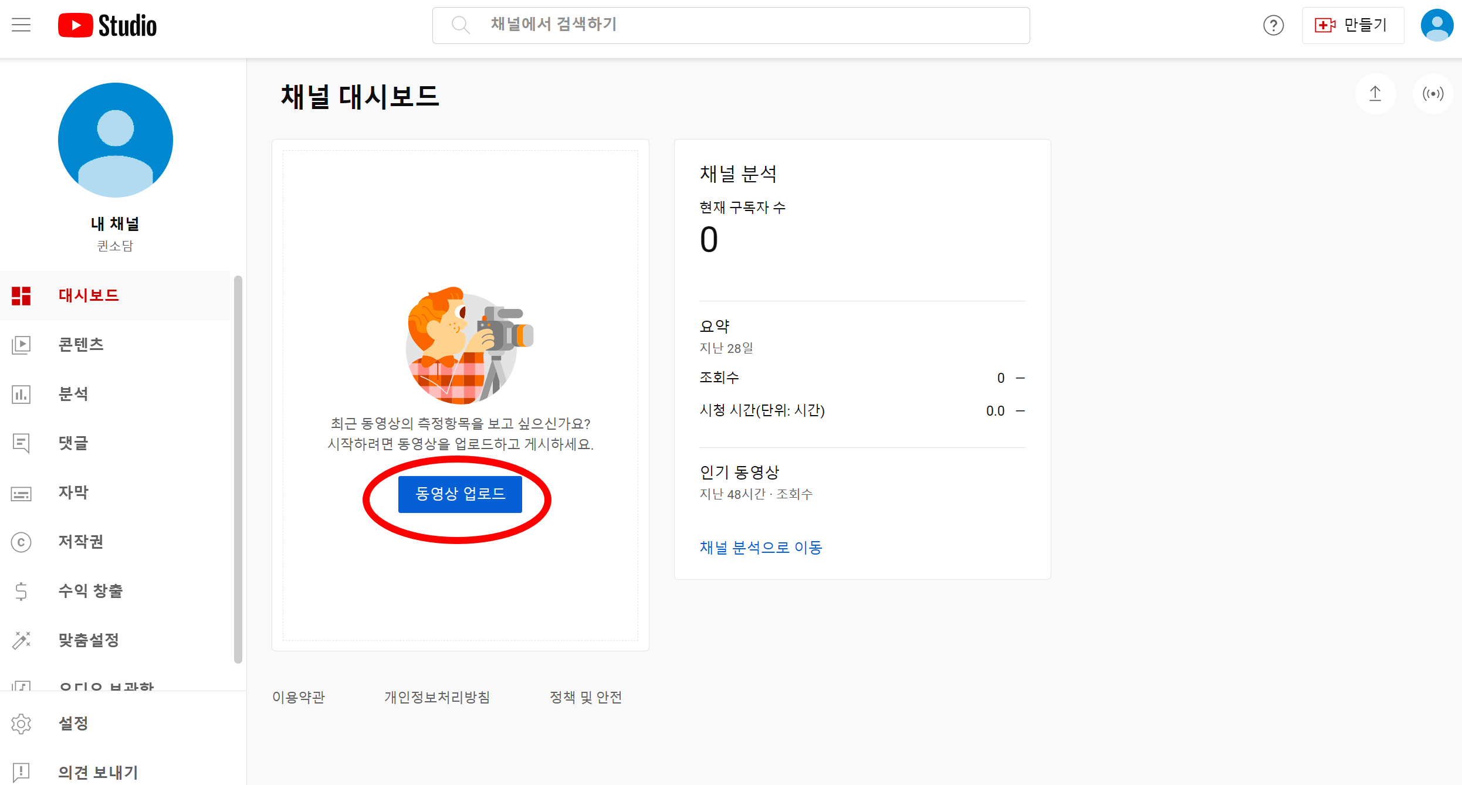
Task: Click 의견 보내기 send feedback
Action: click(x=98, y=772)
